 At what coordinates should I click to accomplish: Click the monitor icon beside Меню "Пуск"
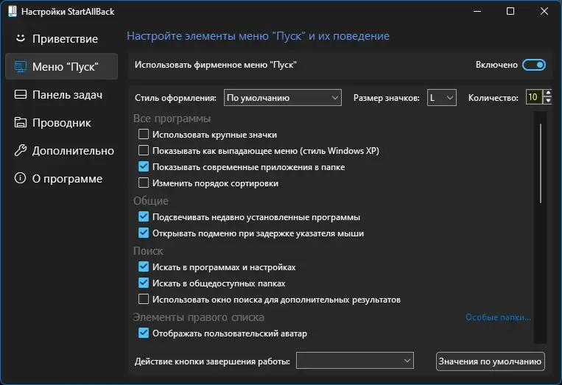tap(21, 66)
